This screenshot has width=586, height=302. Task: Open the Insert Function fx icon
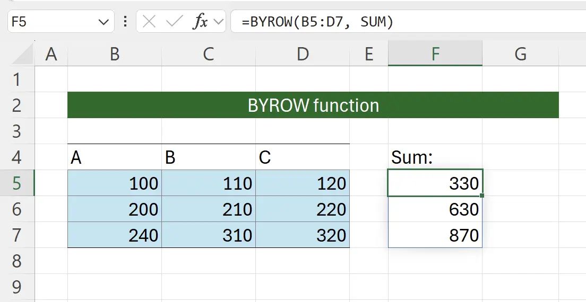click(x=200, y=22)
